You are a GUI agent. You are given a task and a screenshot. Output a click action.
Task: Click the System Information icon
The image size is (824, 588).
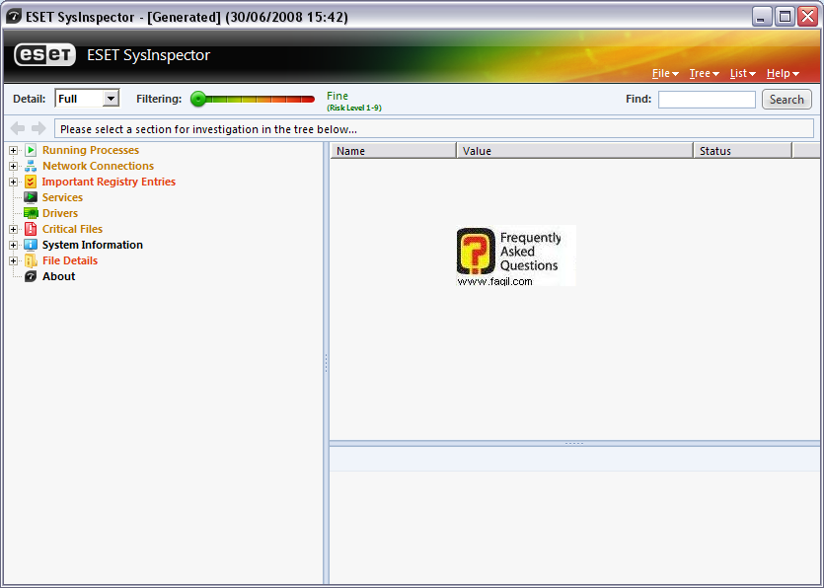(x=31, y=245)
